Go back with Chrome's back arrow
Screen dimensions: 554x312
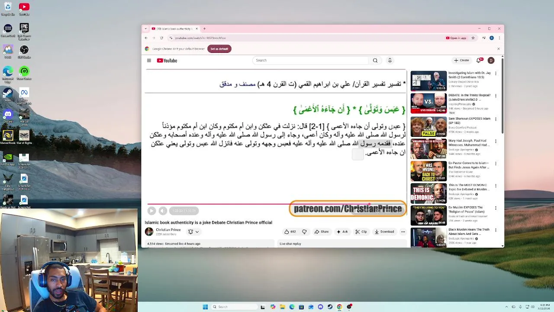click(x=146, y=38)
